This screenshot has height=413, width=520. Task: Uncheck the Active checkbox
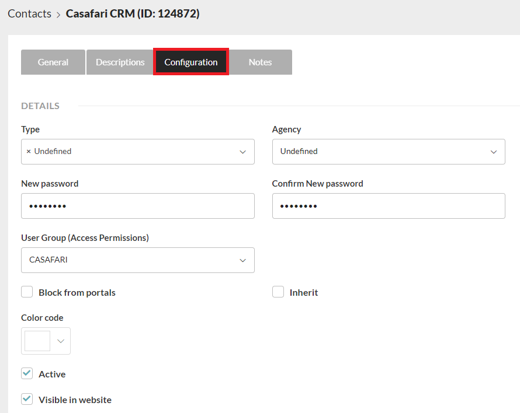[27, 373]
